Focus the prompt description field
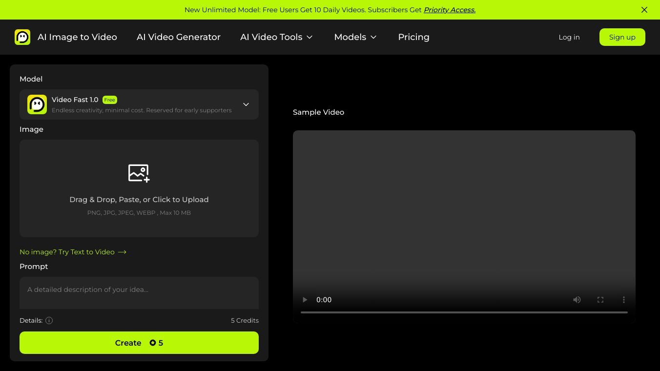 [139, 293]
